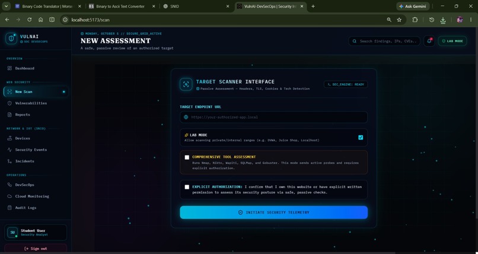Click the Sign out button
This screenshot has width=478, height=254.
36,249
